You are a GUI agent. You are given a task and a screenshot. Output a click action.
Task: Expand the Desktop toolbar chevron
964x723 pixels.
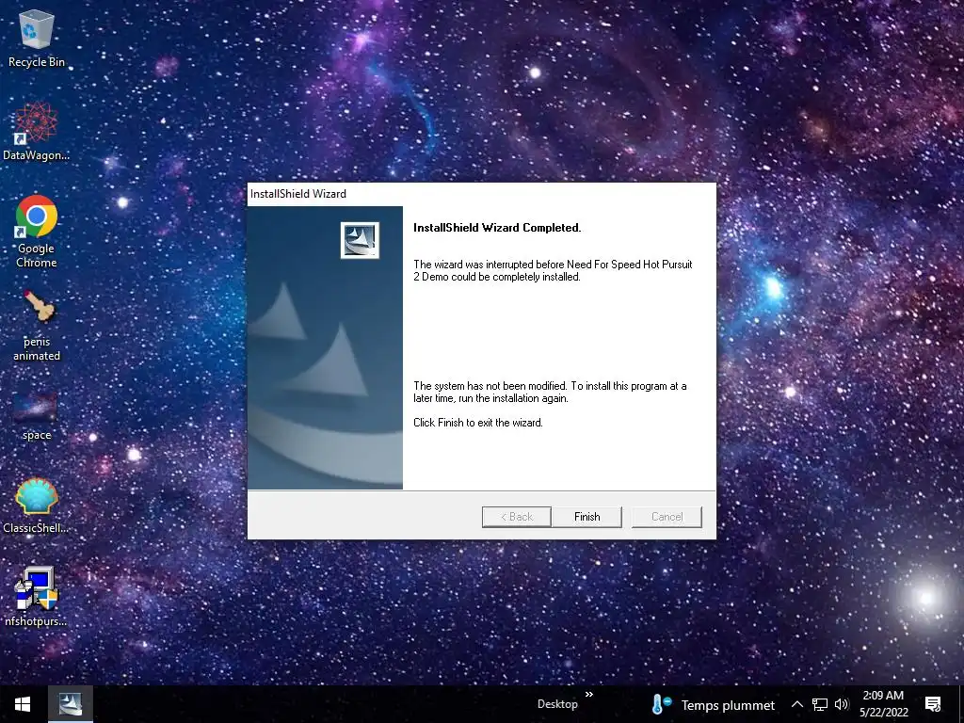click(x=589, y=695)
